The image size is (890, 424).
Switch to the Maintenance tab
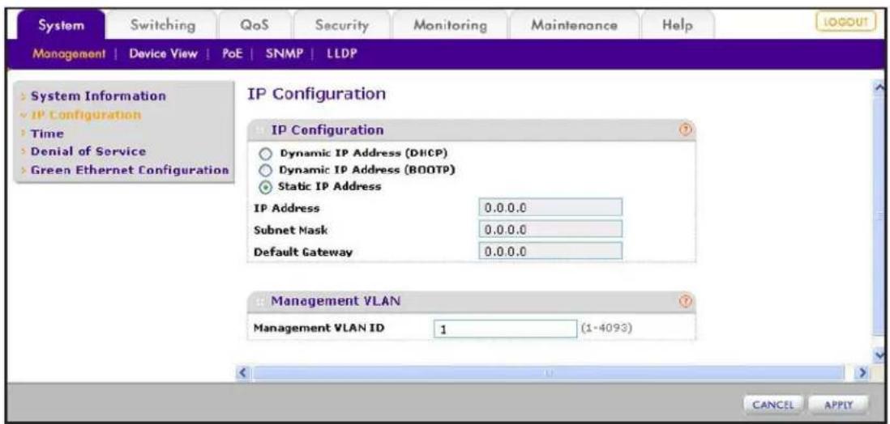574,26
